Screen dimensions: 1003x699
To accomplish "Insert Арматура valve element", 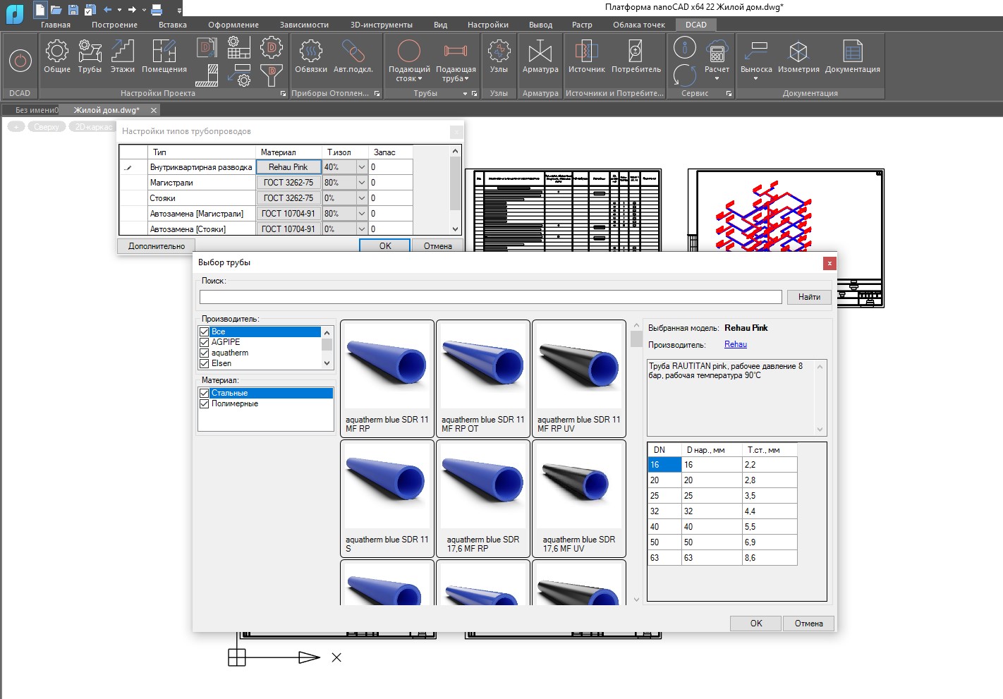I will (x=540, y=56).
